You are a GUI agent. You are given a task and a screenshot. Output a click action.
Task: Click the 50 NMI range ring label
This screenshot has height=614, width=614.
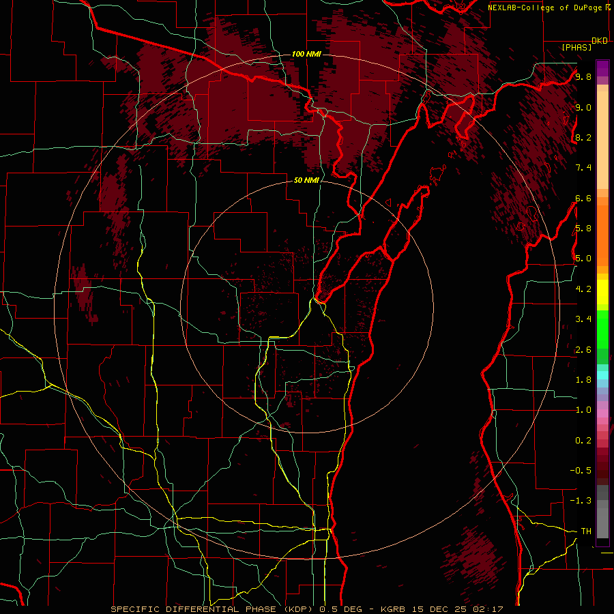tap(306, 180)
